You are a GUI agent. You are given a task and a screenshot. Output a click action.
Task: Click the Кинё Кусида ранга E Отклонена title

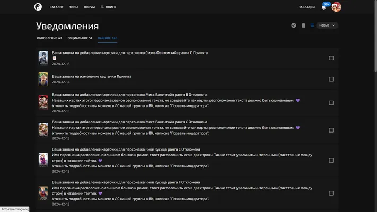point(126,149)
